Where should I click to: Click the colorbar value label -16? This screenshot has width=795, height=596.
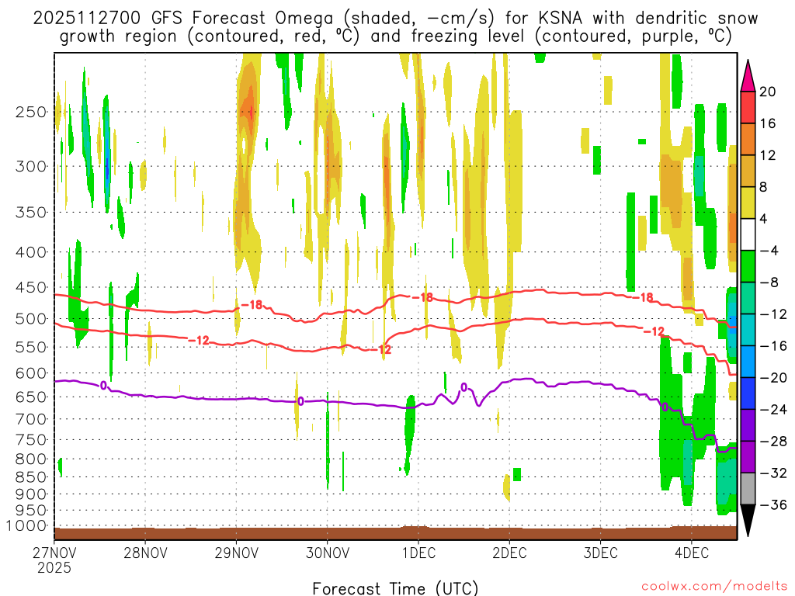(x=773, y=345)
